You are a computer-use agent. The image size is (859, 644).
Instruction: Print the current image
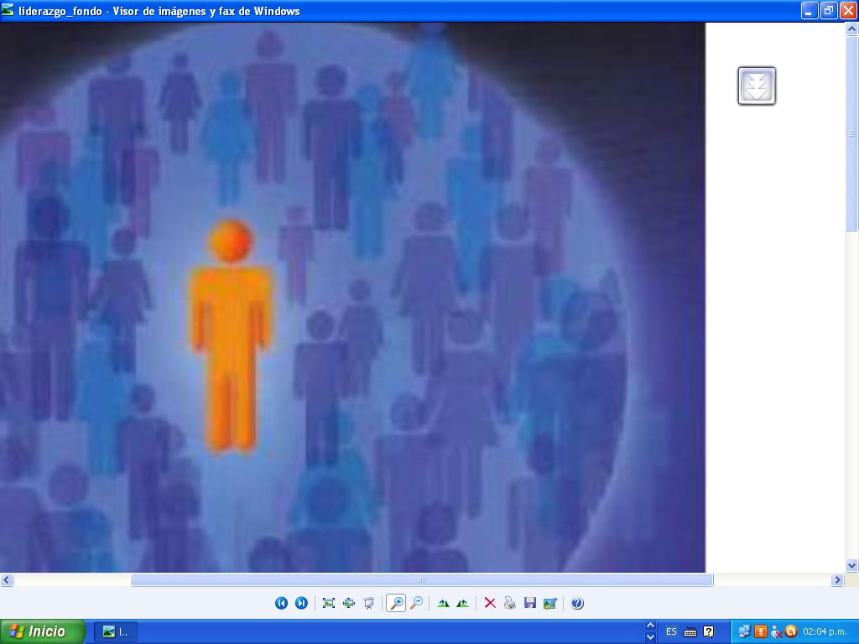(x=510, y=603)
